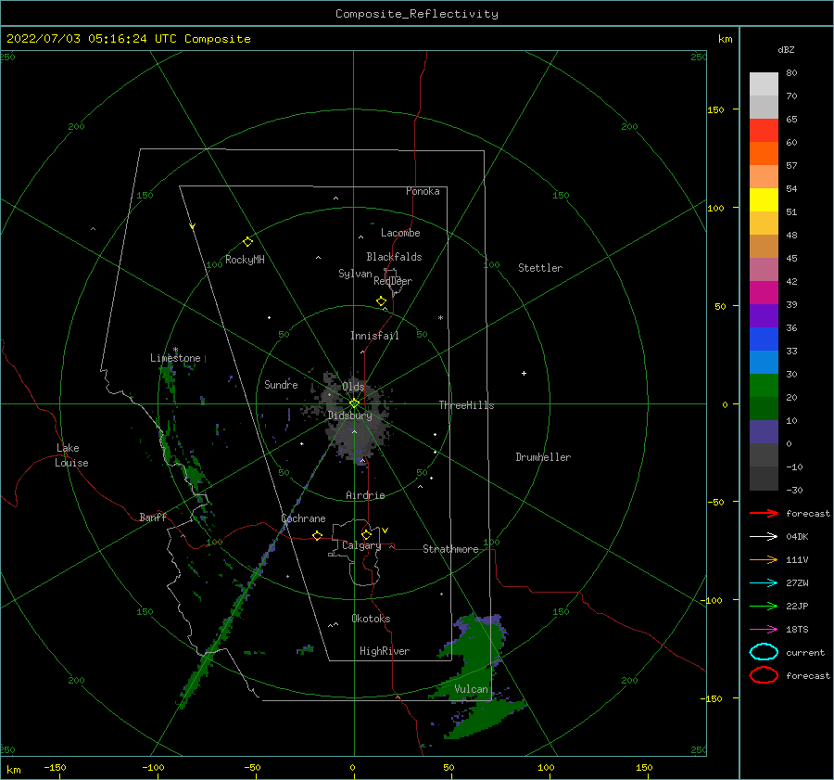Click the yellow diamond marker below Cochrane
This screenshot has height=780, width=834.
point(317,535)
